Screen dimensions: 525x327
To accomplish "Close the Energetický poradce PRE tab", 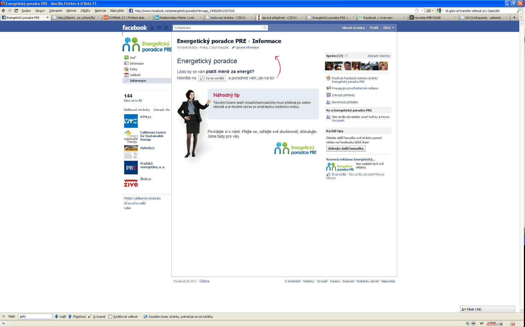I will coord(47,17).
